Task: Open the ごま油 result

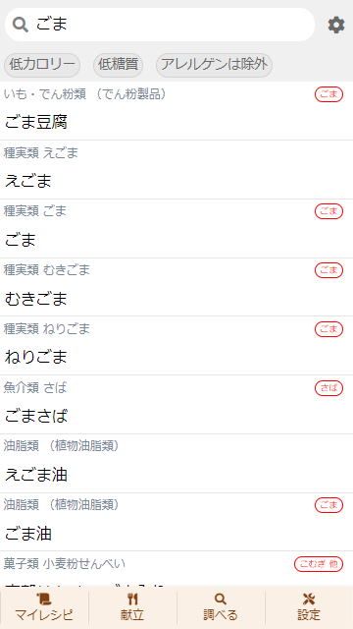Action: [176, 522]
